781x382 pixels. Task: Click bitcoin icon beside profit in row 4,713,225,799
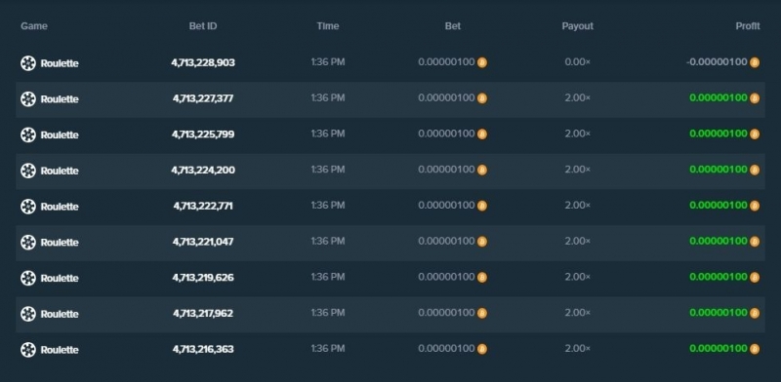(x=755, y=134)
